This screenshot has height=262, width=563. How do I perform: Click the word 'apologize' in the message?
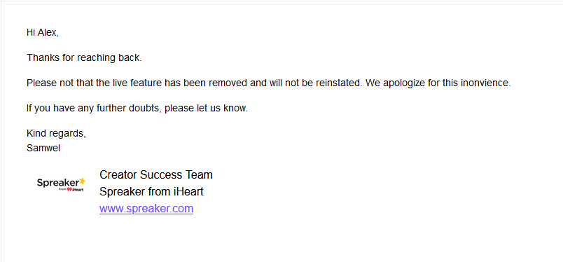404,83
